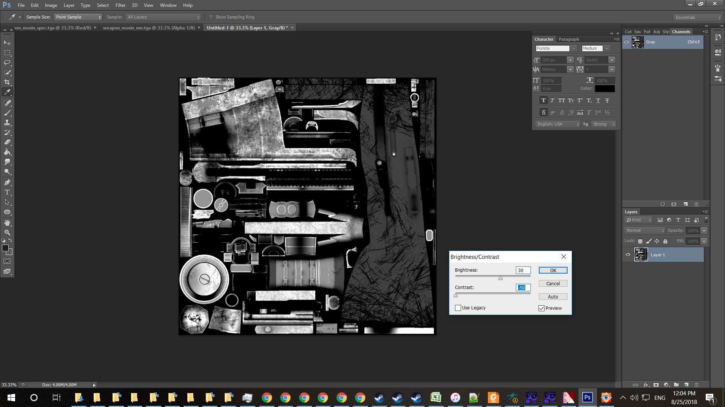Select the Zoom tool in toolbar
The image size is (725, 407).
click(7, 233)
